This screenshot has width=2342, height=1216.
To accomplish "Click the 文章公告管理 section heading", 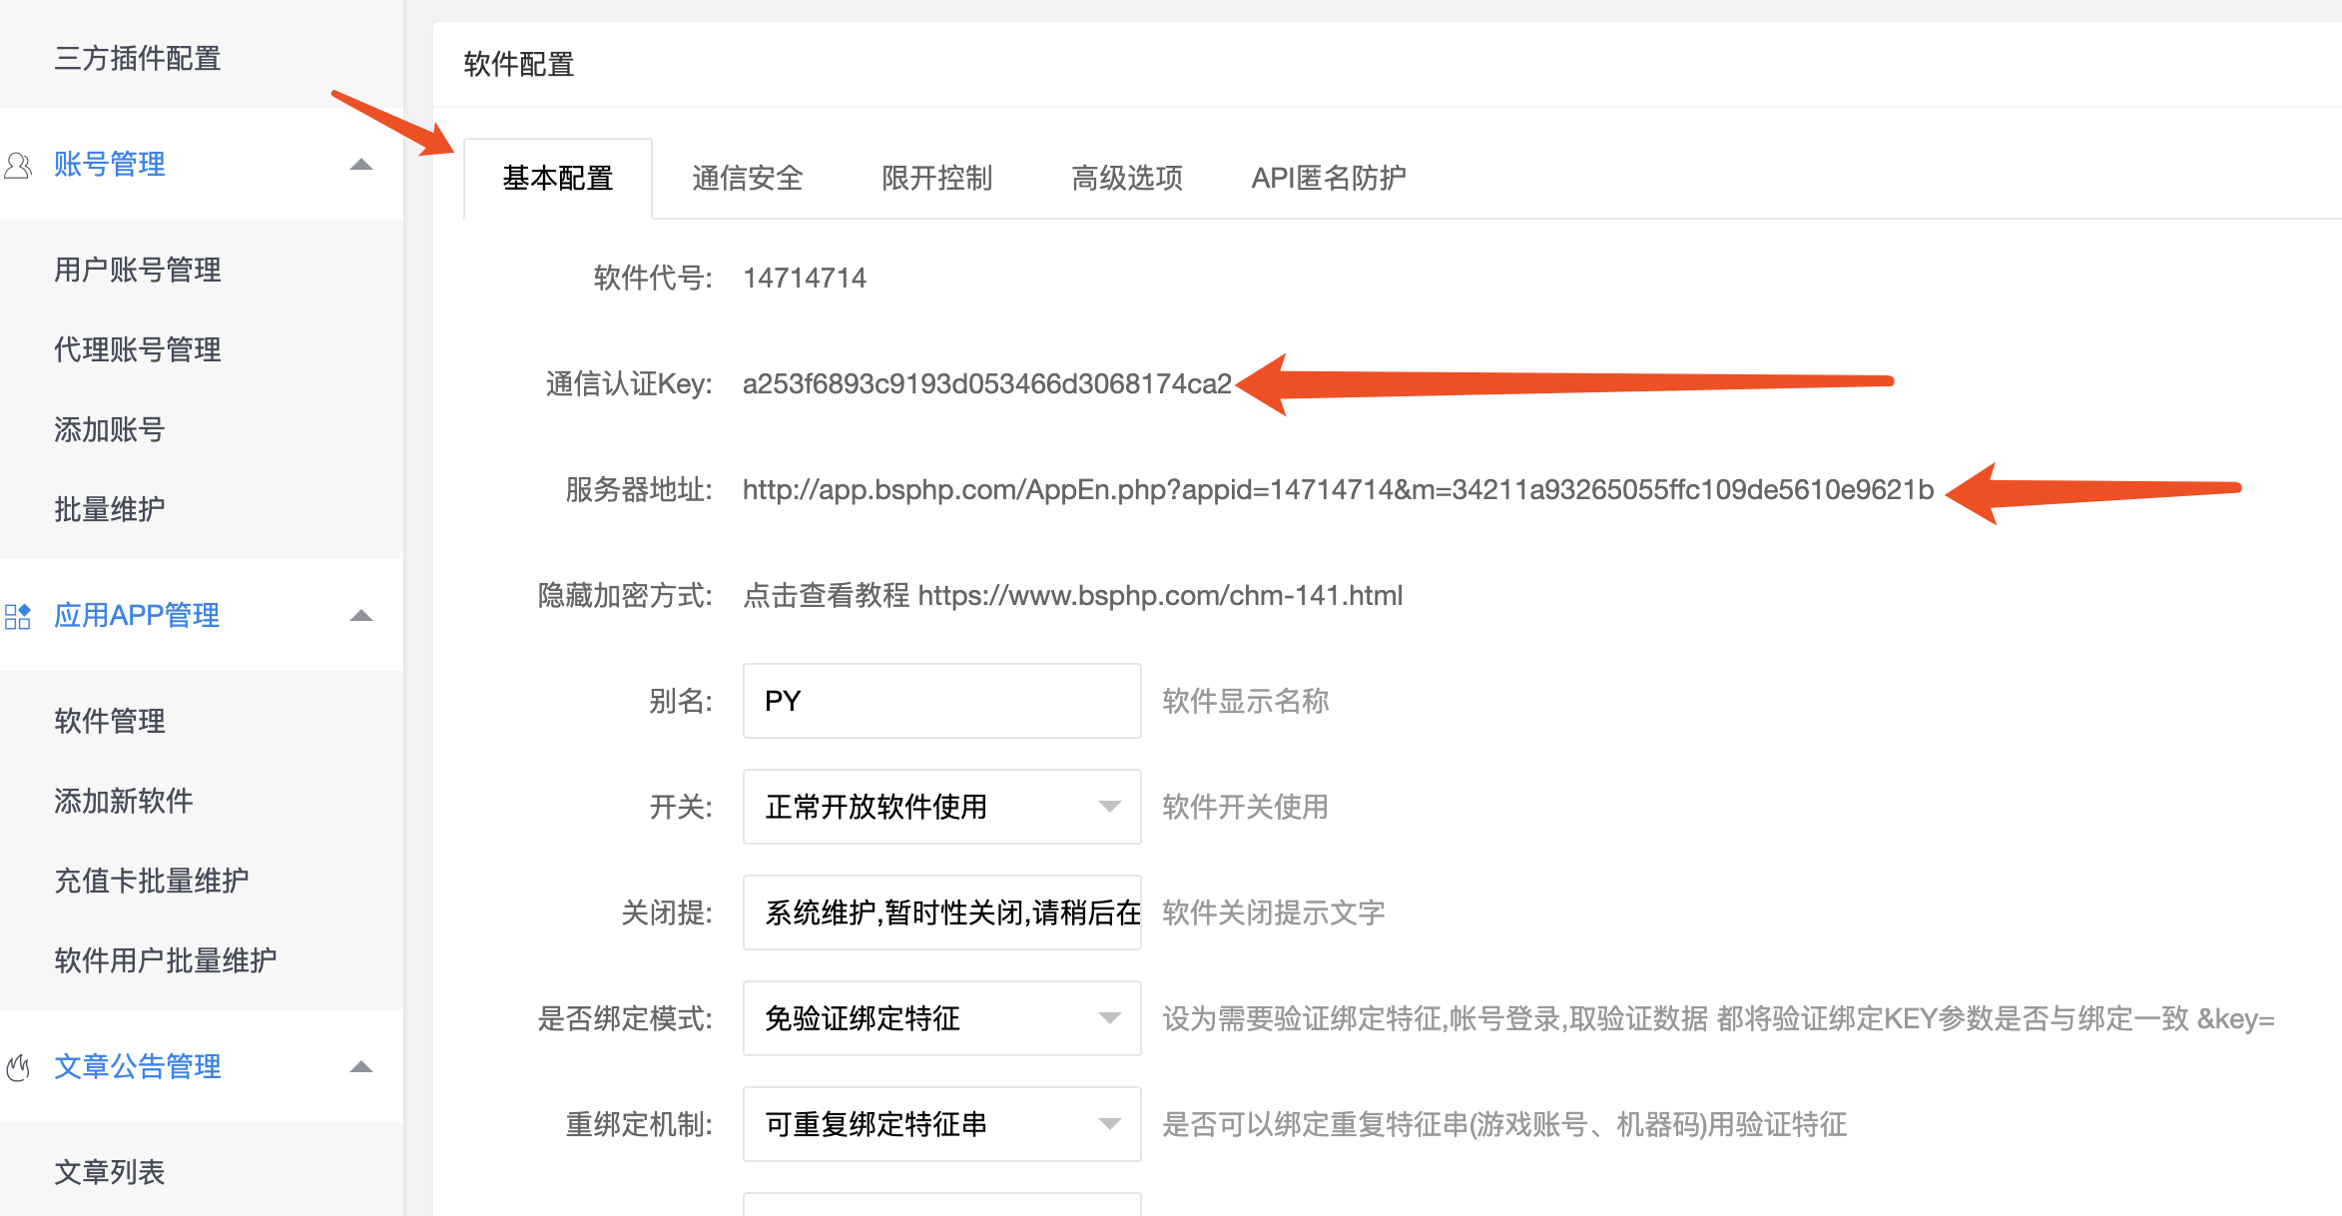I will pyautogui.click(x=138, y=1067).
